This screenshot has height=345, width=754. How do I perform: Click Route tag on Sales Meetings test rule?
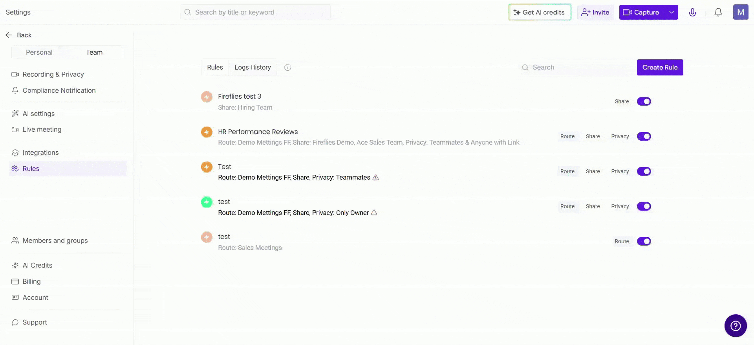click(622, 241)
